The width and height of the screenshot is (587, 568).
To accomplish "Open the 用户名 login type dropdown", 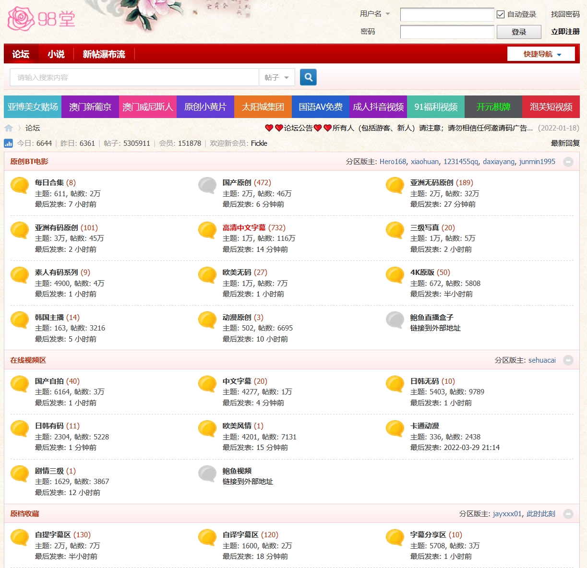I will point(375,14).
